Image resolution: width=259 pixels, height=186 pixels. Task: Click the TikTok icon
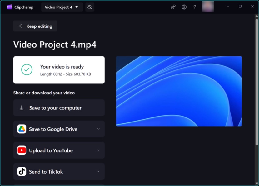click(22, 171)
